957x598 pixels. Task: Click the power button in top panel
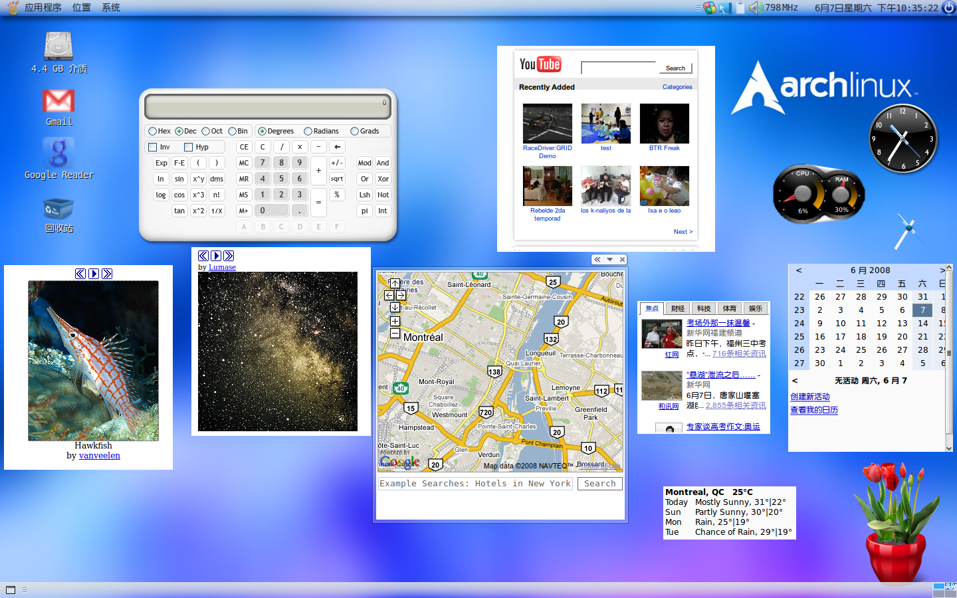[948, 8]
